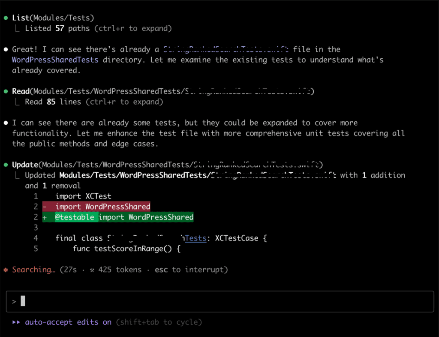This screenshot has height=337, width=439.
Task: Click the orange asterisk spinner next to Searching
Action: pos(6,270)
